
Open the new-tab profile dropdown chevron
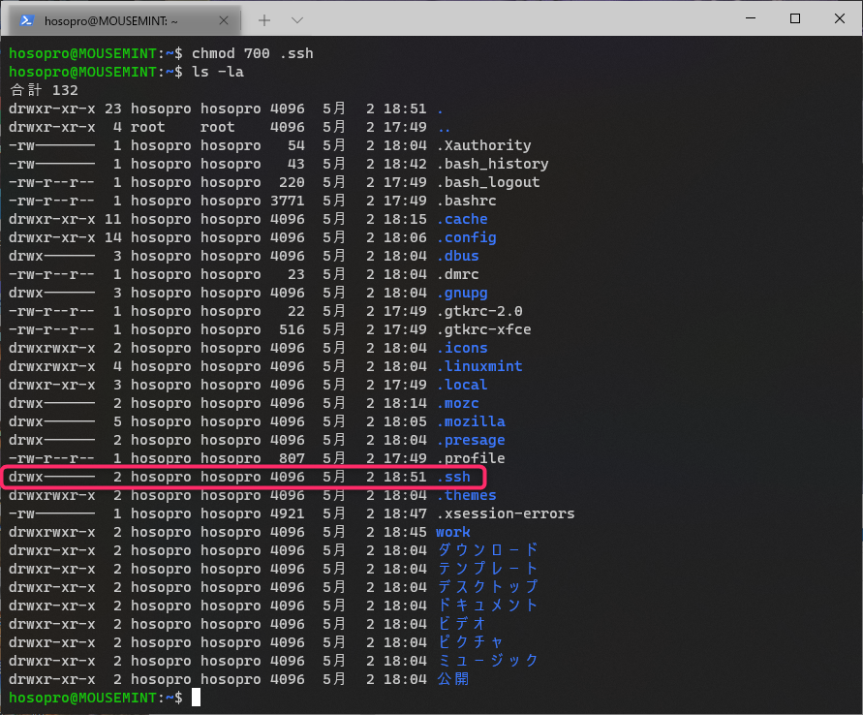297,20
